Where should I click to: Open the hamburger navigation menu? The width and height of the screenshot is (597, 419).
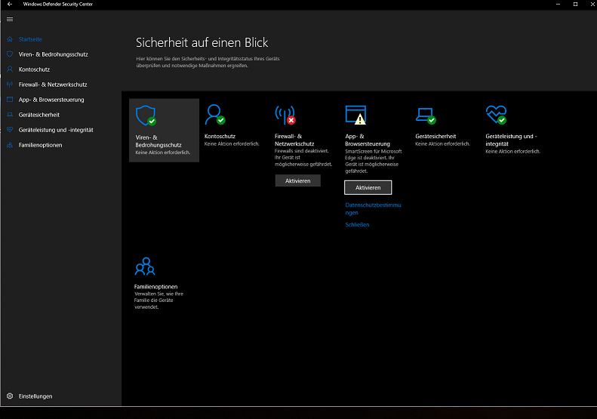[x=10, y=20]
